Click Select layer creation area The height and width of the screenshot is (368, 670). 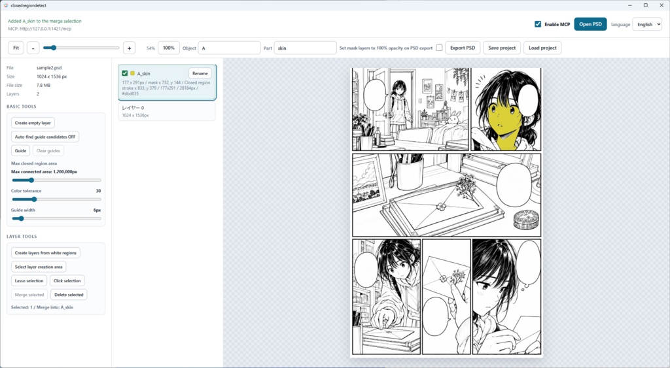(39, 267)
